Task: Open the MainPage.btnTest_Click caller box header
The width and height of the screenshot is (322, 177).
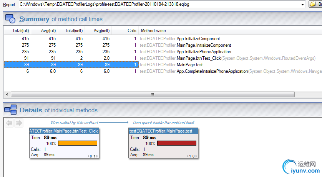Action: coord(64,131)
